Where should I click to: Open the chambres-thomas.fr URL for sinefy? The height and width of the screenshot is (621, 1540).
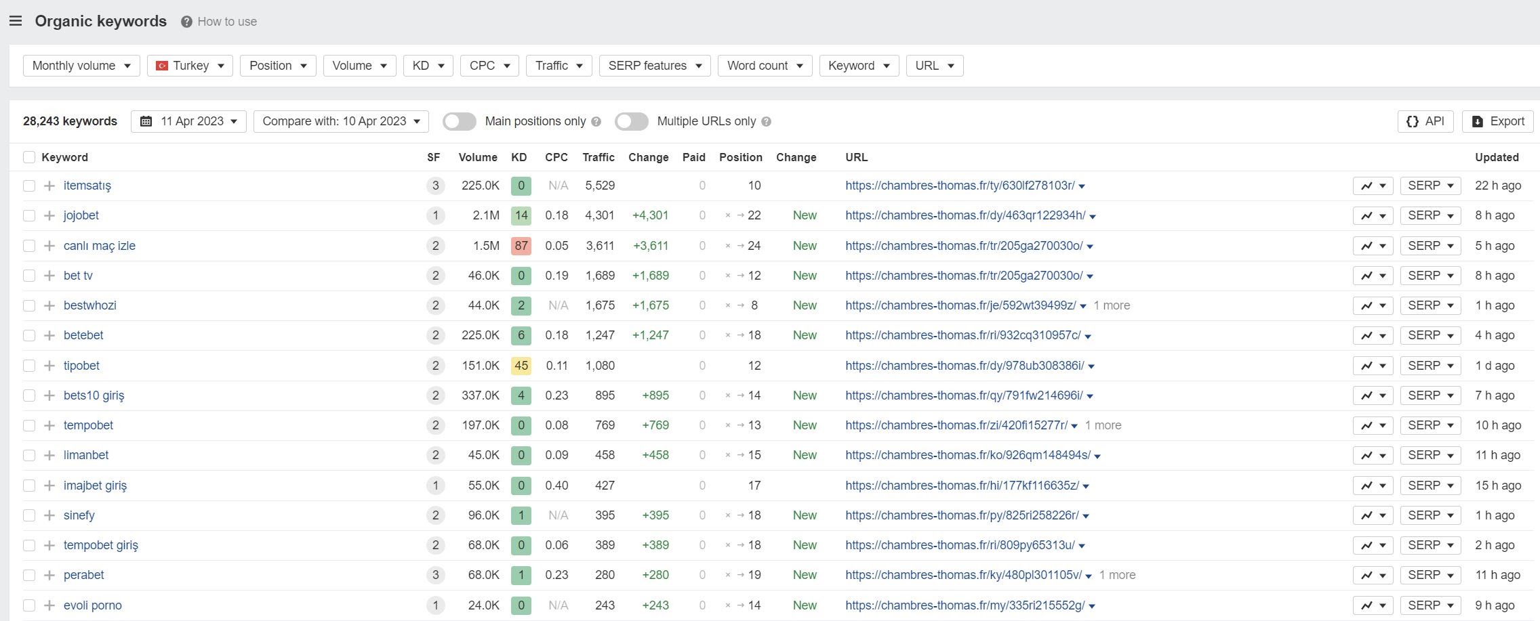962,515
